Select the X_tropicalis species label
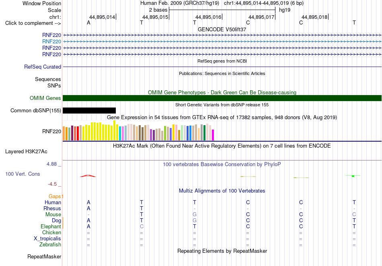 (x=47, y=239)
